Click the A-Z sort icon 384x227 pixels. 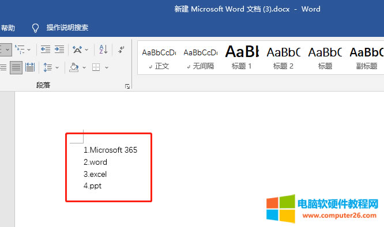(103, 49)
